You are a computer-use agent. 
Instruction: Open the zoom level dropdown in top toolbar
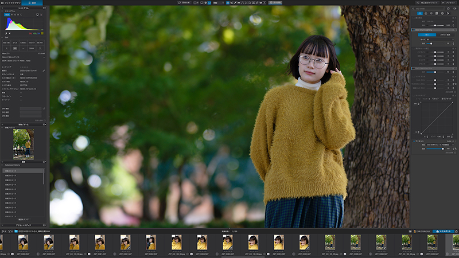[219, 3]
